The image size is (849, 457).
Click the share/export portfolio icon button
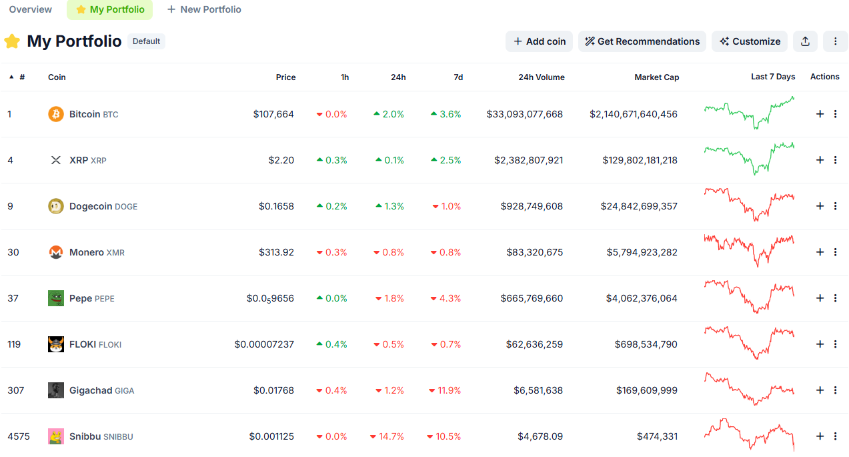tap(805, 41)
